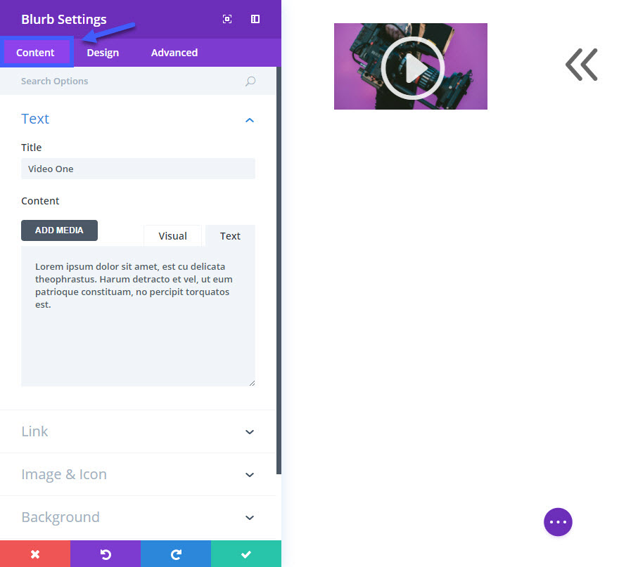Open the purple three-dots builder menu
This screenshot has height=567, width=619.
[558, 521]
